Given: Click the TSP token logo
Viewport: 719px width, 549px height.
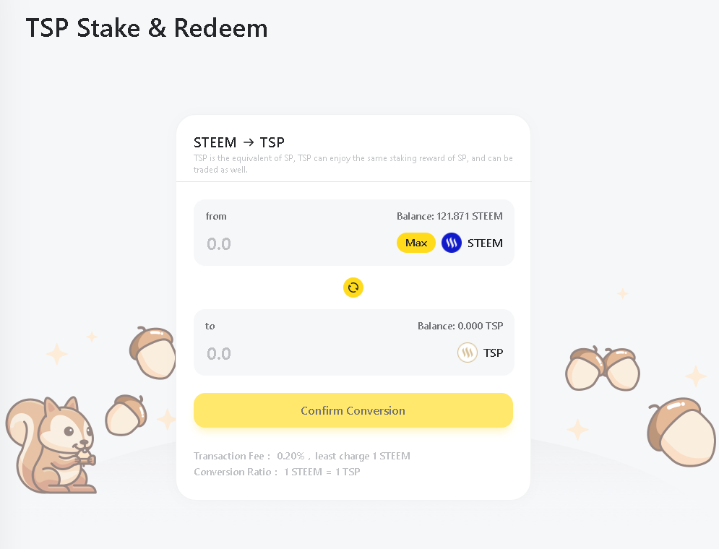Looking at the screenshot, I should point(468,353).
